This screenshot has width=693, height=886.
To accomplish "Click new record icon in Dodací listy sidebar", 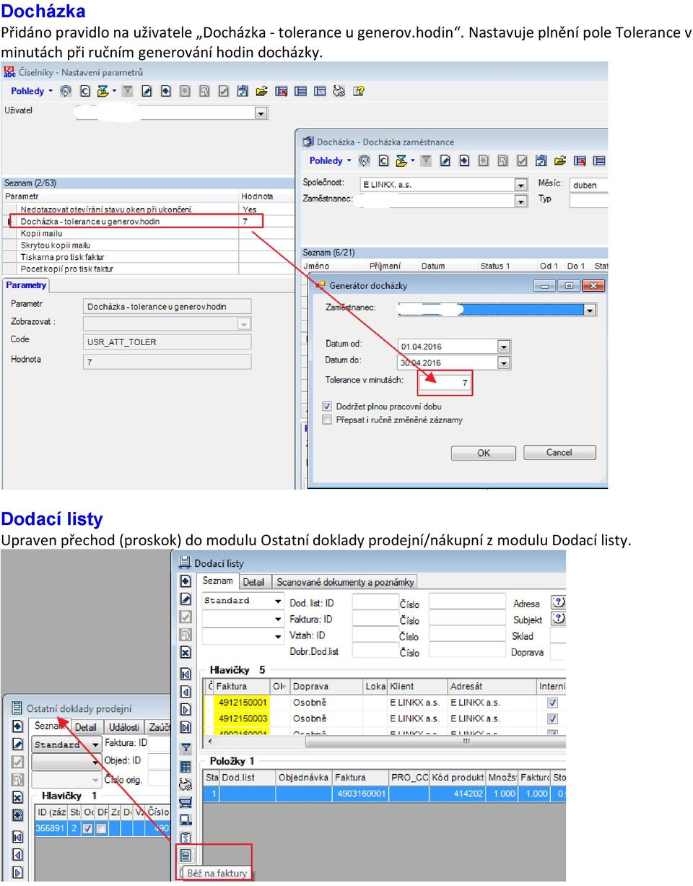I will tap(186, 581).
